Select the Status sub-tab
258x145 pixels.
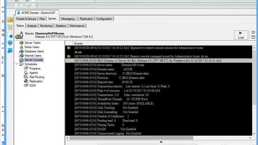20,26
